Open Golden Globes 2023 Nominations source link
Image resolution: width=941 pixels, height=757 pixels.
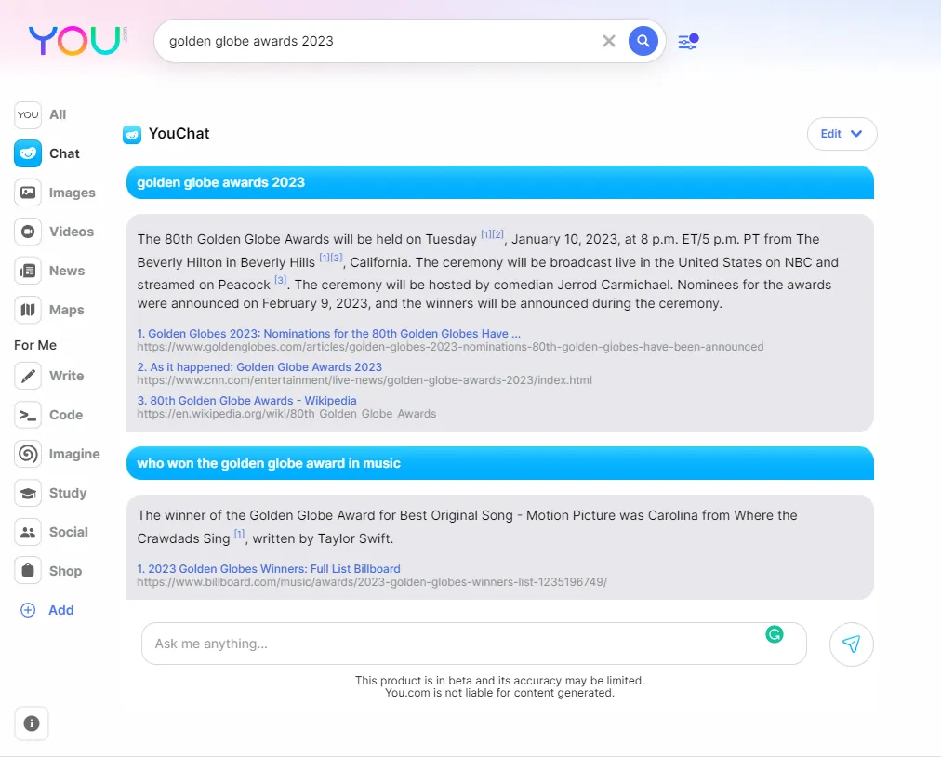329,334
